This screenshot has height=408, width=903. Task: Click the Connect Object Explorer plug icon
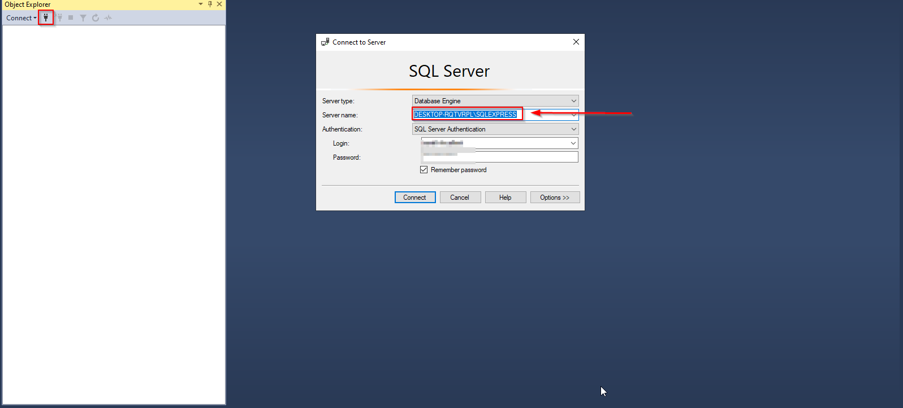[x=46, y=17]
